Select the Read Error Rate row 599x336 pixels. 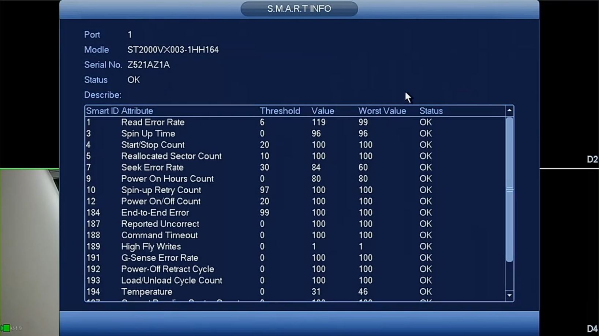295,122
